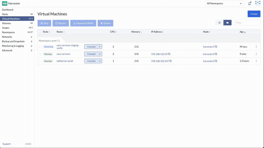Open actions menu for core-services-staging-verify
This screenshot has height=148, width=264.
coord(256,47)
